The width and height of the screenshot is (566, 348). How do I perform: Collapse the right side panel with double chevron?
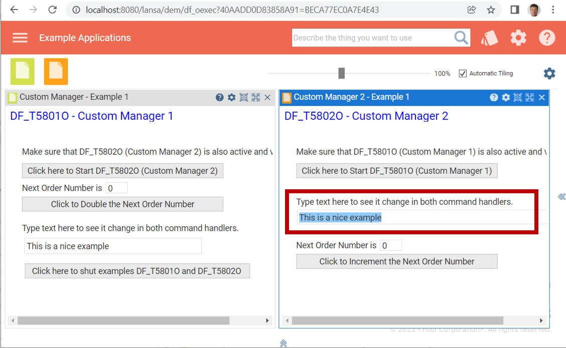coord(562,197)
